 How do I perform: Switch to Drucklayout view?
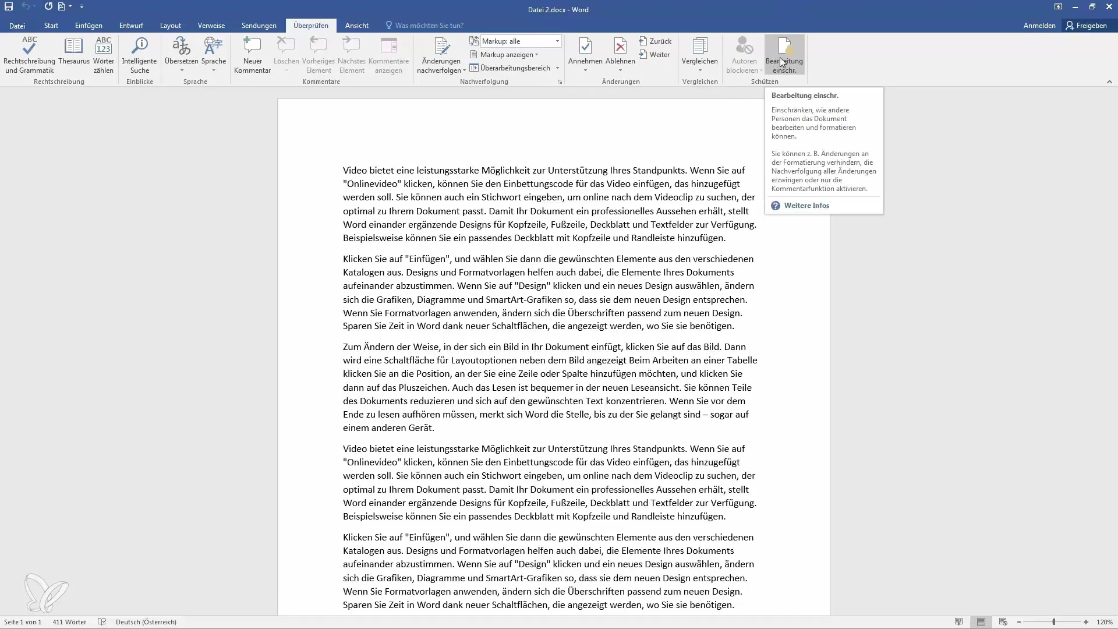981,622
